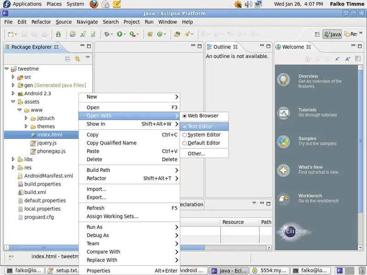This screenshot has height=275, width=367.
Task: Open the Navigate menu
Action: 87,22
